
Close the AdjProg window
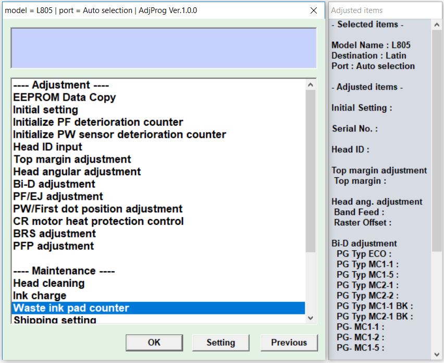tap(314, 10)
